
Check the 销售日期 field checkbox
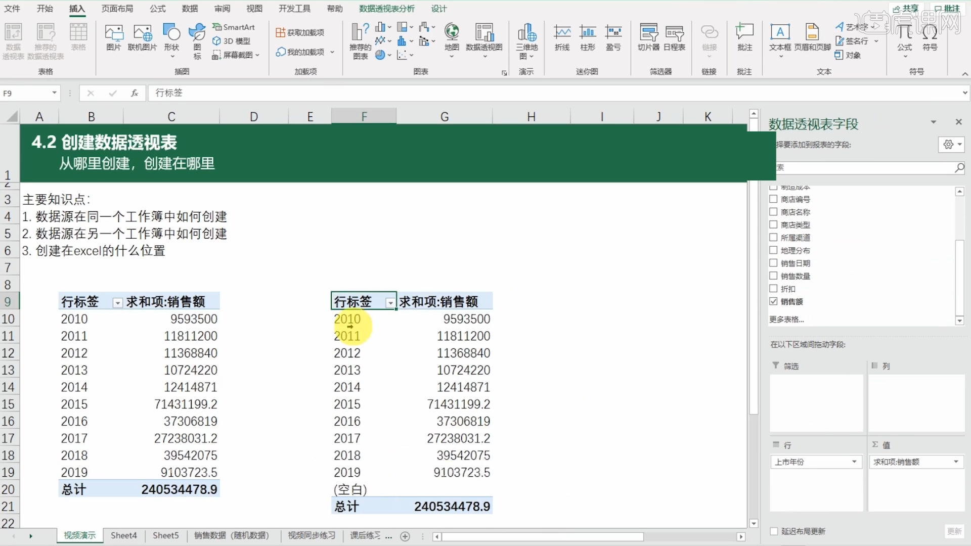coord(773,263)
